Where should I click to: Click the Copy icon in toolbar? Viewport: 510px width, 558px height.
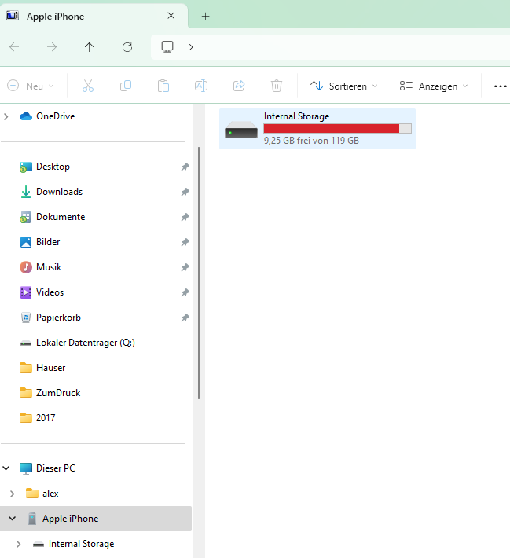click(126, 86)
